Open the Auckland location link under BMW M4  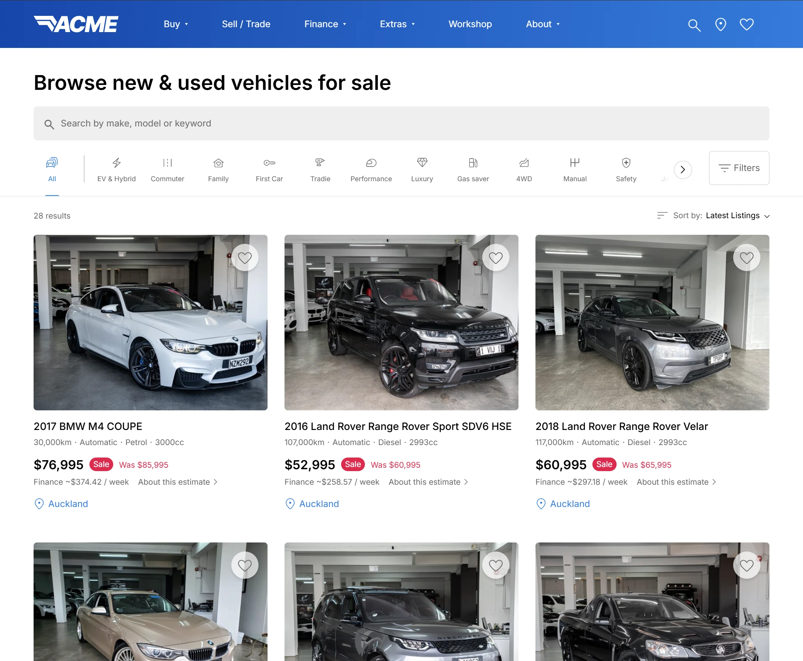pyautogui.click(x=68, y=504)
